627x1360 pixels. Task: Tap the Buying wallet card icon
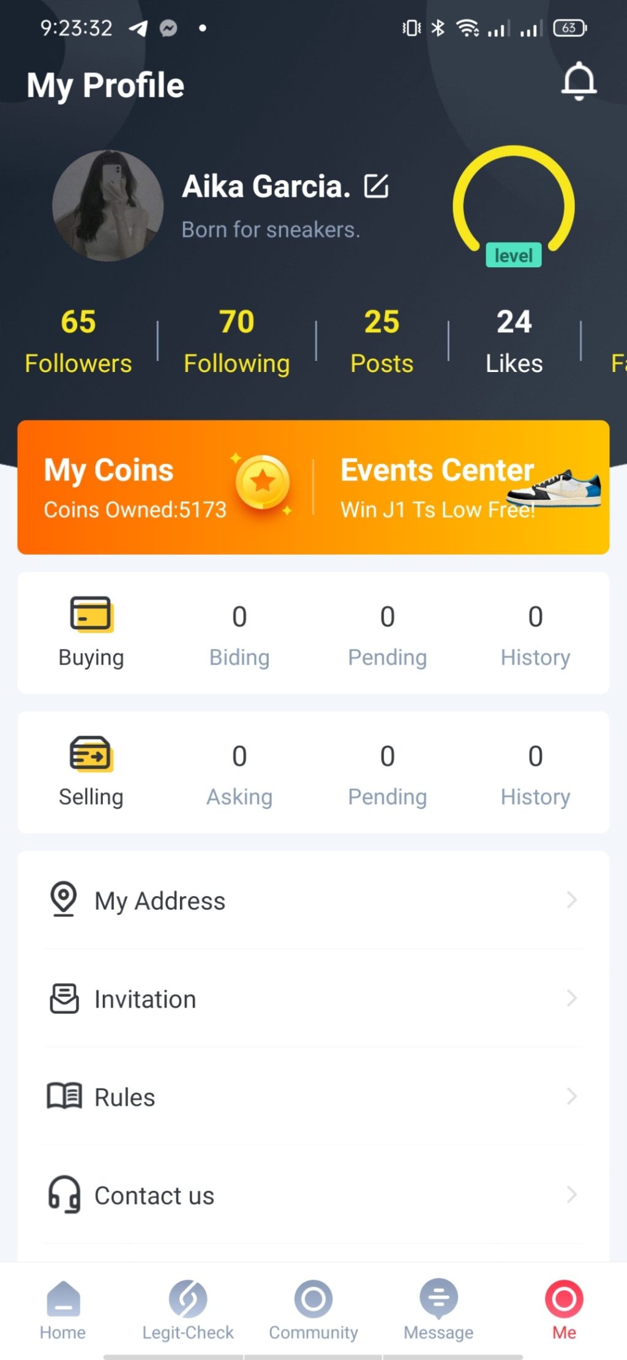[91, 614]
